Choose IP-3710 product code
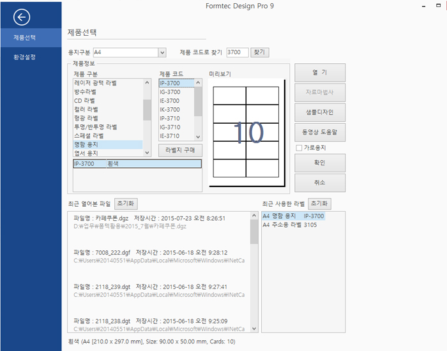 point(176,118)
